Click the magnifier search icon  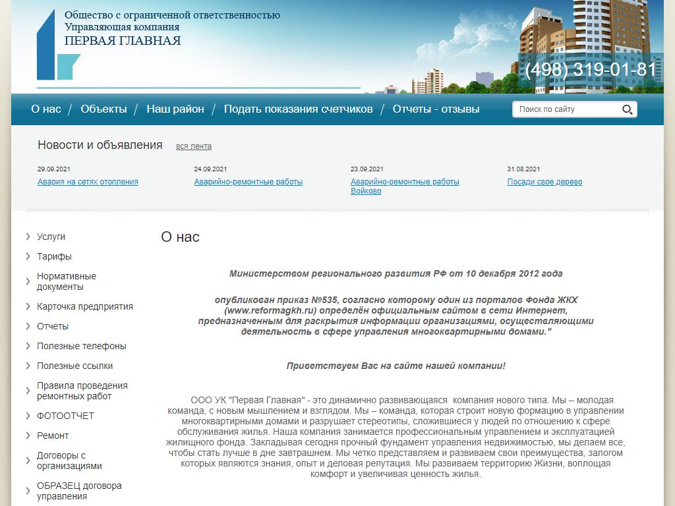click(628, 109)
